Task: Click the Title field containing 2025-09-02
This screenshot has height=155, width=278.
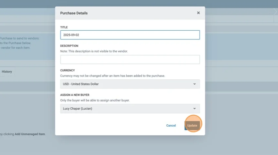Action: tap(130, 35)
